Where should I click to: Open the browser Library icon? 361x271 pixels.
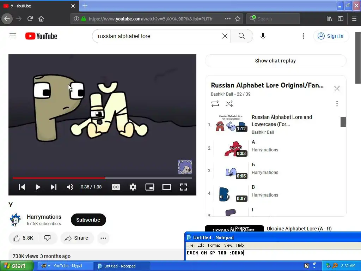[x=329, y=19]
